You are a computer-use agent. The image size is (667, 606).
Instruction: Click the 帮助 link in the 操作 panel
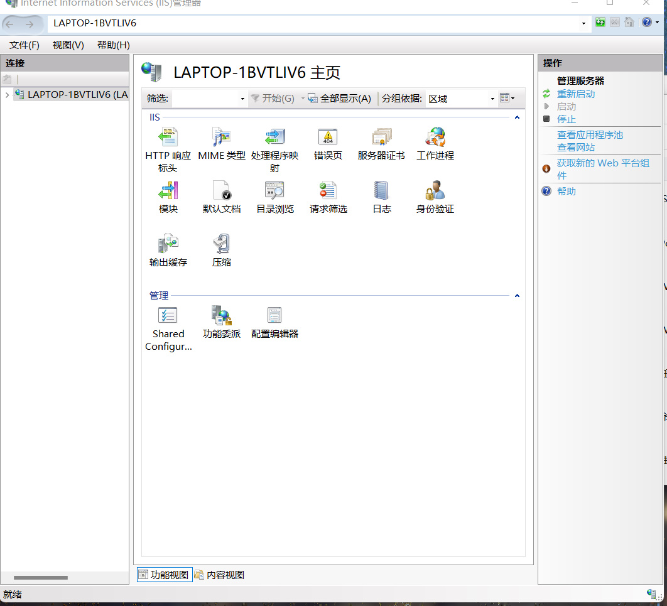[x=567, y=192]
